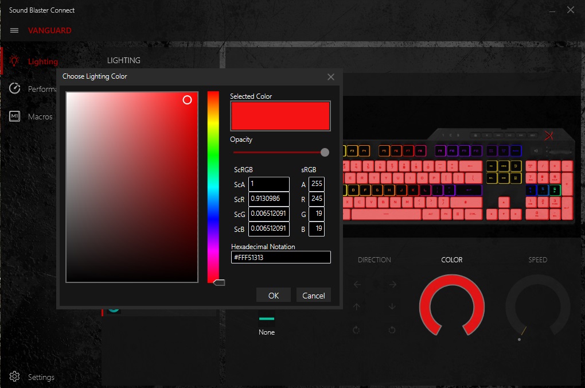The height and width of the screenshot is (388, 585).
Task: Click the rainbow hue slider bar
Action: [213, 187]
